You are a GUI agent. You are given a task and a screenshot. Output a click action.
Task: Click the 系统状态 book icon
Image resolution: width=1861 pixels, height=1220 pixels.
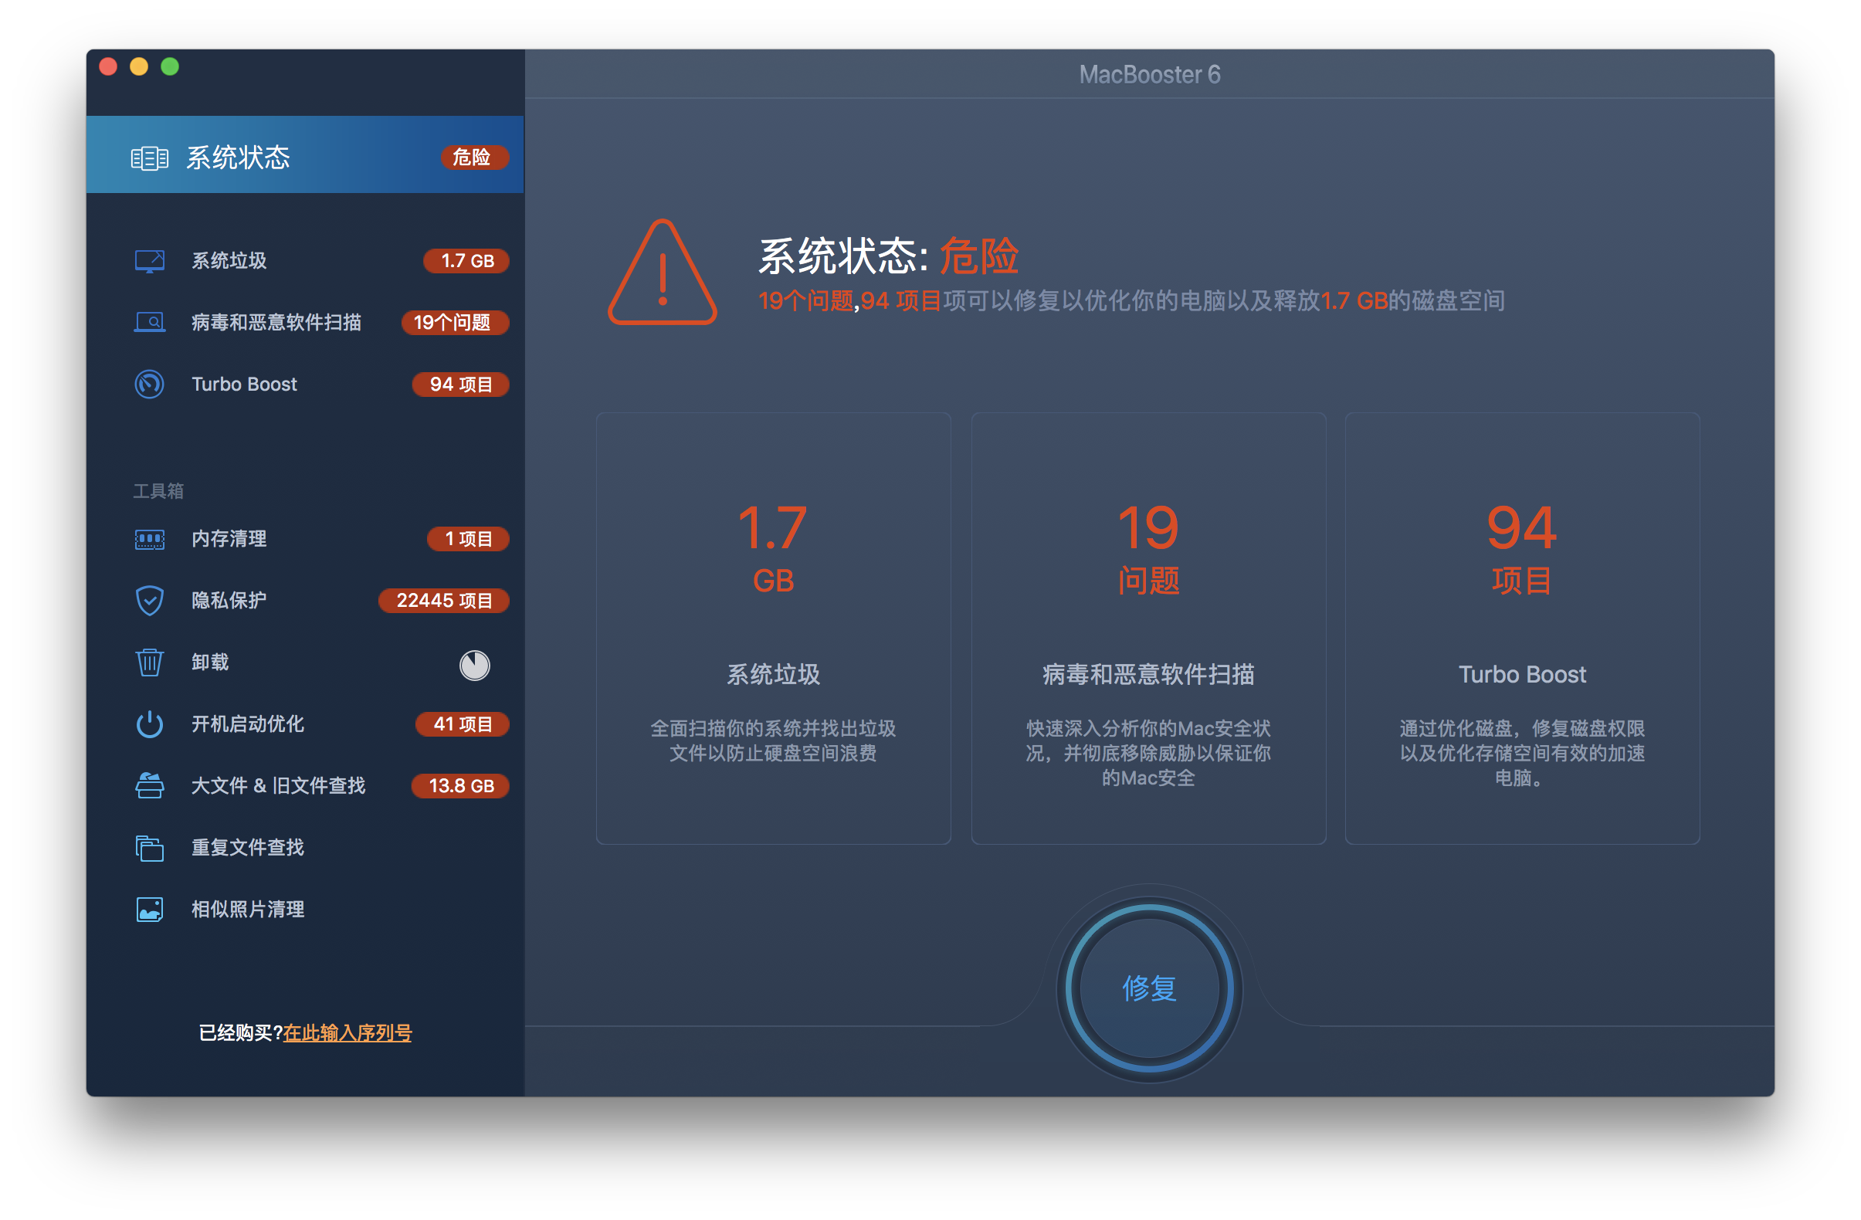[149, 159]
